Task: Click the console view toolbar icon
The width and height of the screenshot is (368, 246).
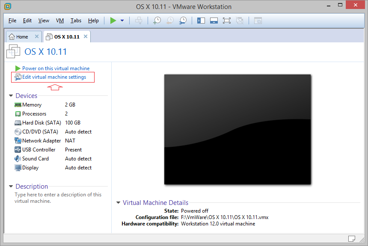Action: [258, 21]
